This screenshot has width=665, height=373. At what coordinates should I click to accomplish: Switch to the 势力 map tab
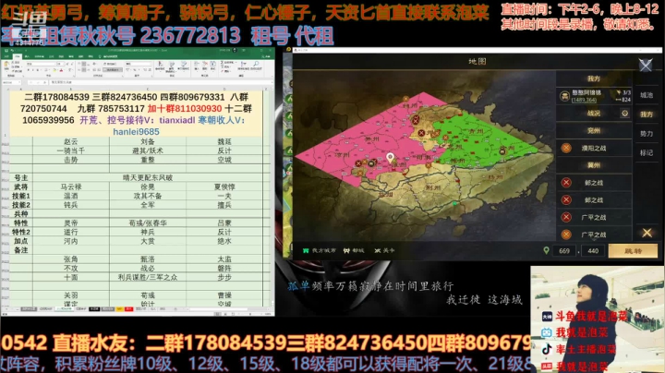click(x=647, y=134)
